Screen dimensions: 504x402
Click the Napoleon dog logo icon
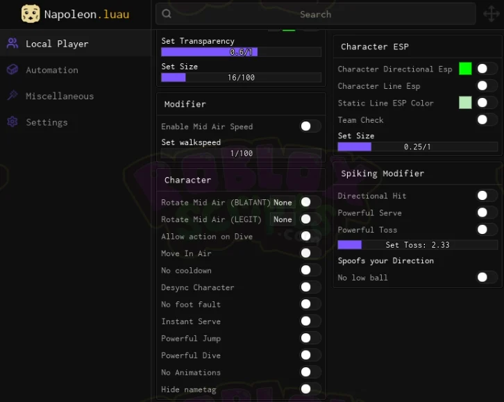[x=31, y=14]
